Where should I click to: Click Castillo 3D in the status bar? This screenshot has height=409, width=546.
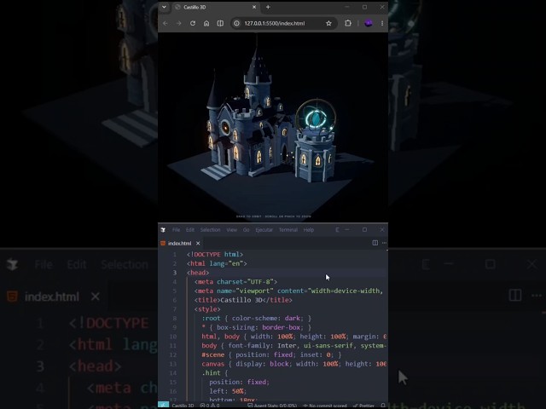point(183,406)
